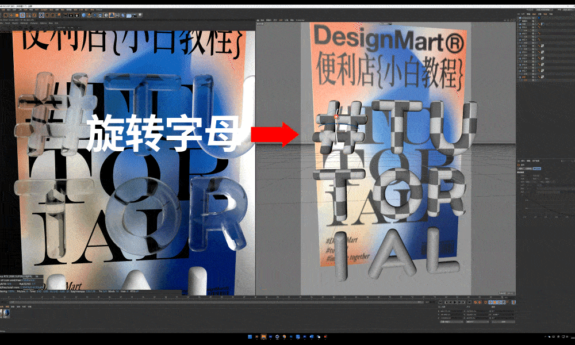This screenshot has height=345, width=575.
Task: Toggle Z axis lock
Action: 53,15
